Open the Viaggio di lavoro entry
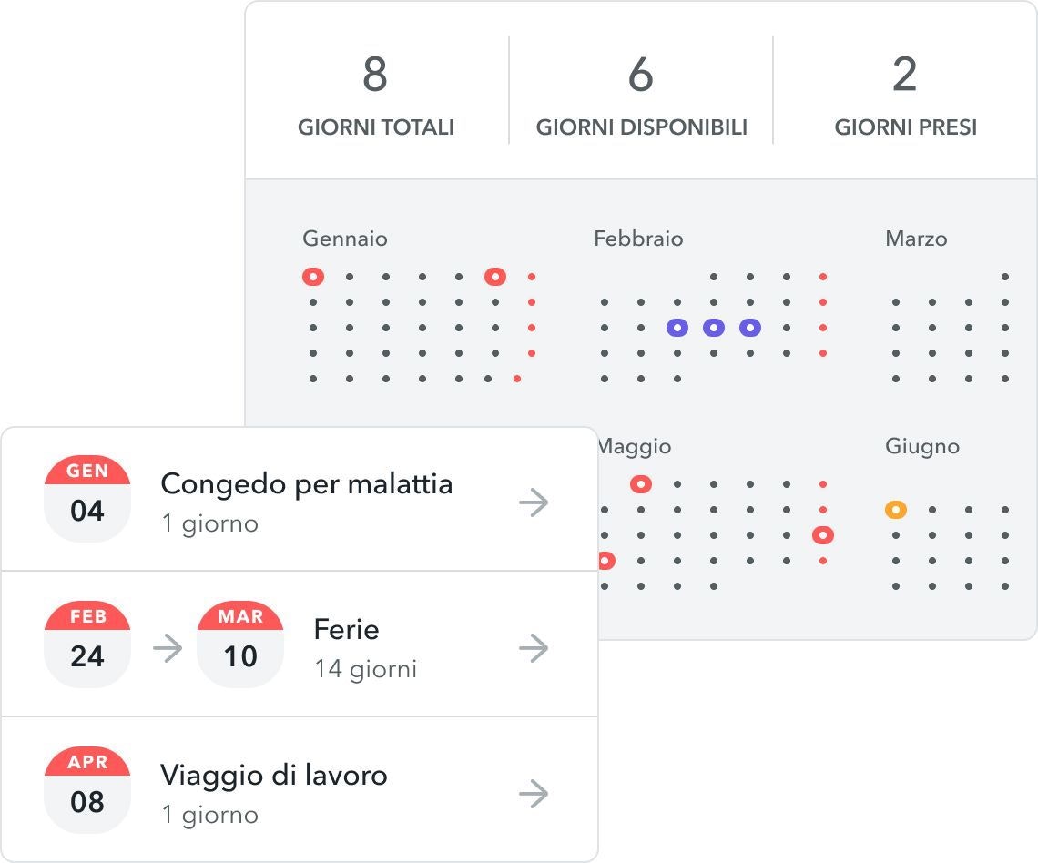Image resolution: width=1038 pixels, height=863 pixels. (274, 776)
